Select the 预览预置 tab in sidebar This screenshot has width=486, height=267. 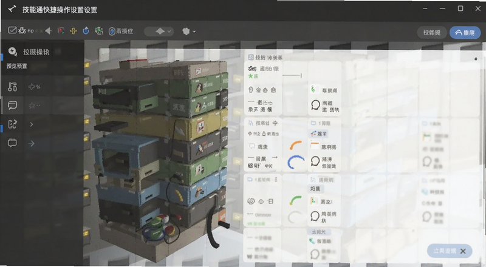(x=17, y=66)
